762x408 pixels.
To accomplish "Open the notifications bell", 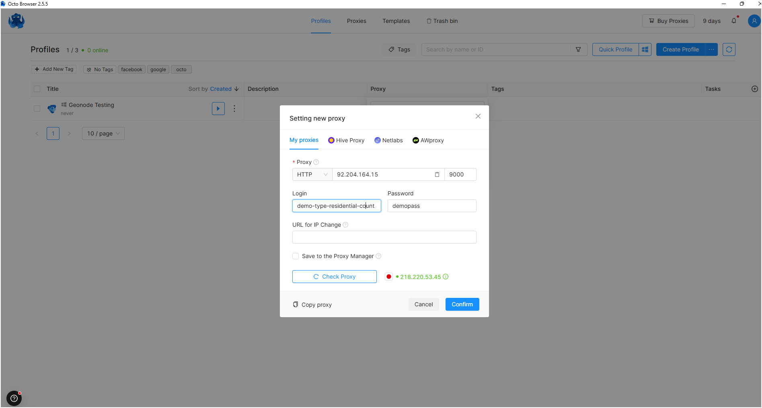I will [x=733, y=21].
